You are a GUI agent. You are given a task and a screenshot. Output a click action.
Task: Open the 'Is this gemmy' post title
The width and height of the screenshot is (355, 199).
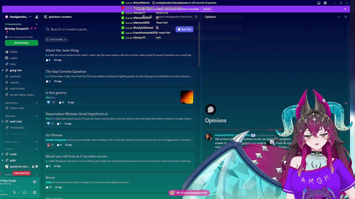coord(56,93)
